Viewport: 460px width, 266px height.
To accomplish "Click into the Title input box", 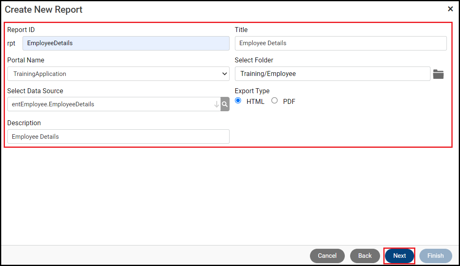I will click(x=340, y=43).
